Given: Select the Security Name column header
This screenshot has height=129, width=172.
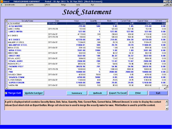Looking at the screenshot, I should pos(27,21).
